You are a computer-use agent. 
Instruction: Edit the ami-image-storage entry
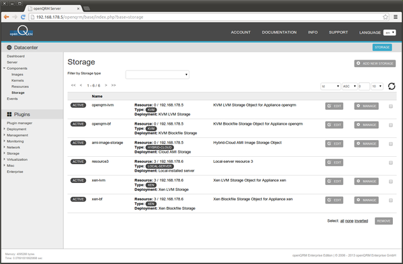[x=334, y=143]
